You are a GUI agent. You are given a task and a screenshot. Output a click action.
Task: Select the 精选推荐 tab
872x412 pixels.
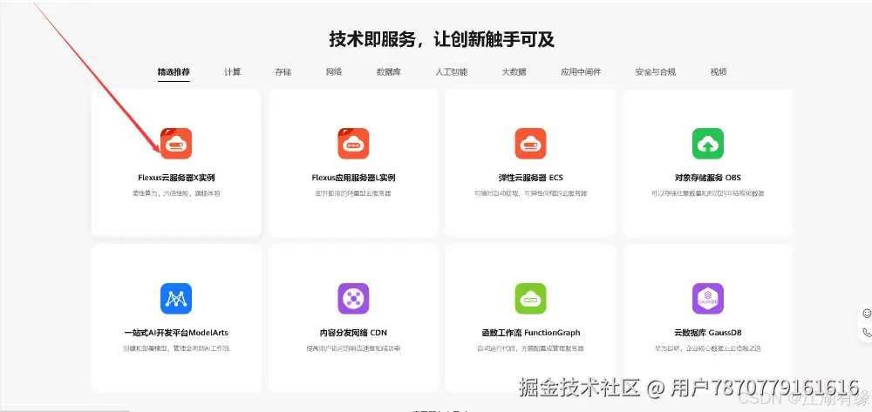pyautogui.click(x=174, y=71)
